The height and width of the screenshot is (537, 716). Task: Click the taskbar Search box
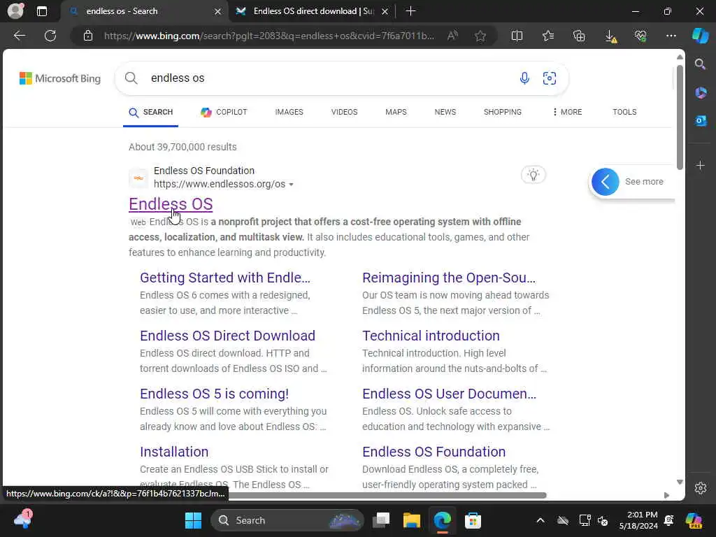pos(287,520)
